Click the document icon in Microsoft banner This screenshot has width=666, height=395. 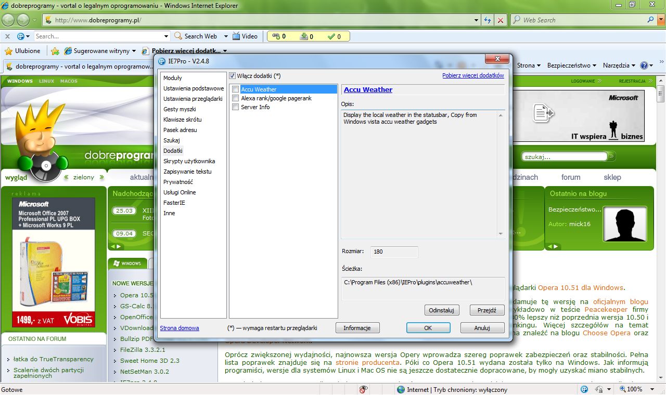point(543,112)
